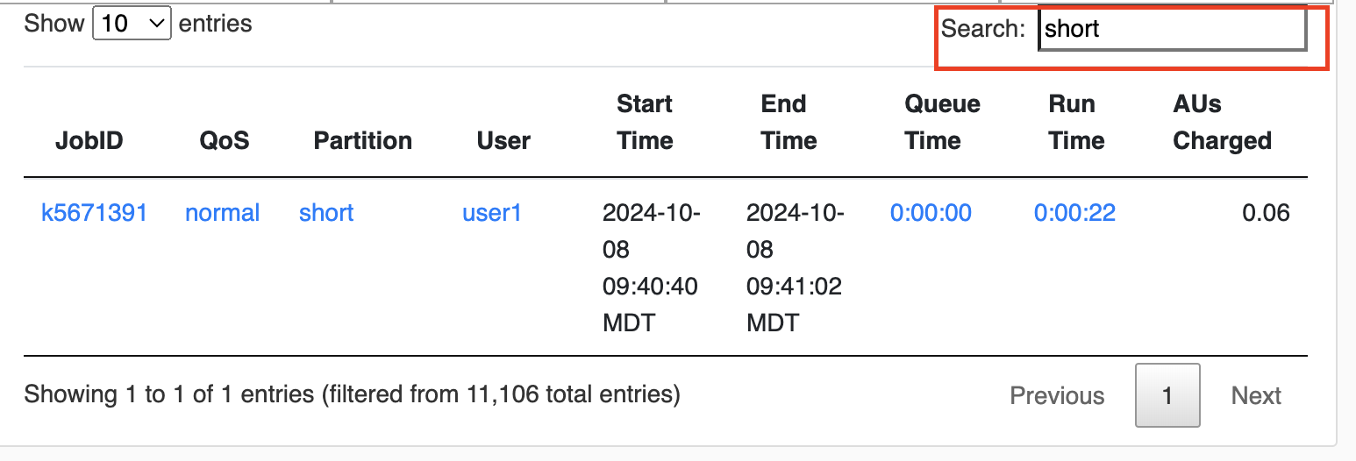Image resolution: width=1356 pixels, height=461 pixels.
Task: Click the Search input field
Action: click(1172, 30)
